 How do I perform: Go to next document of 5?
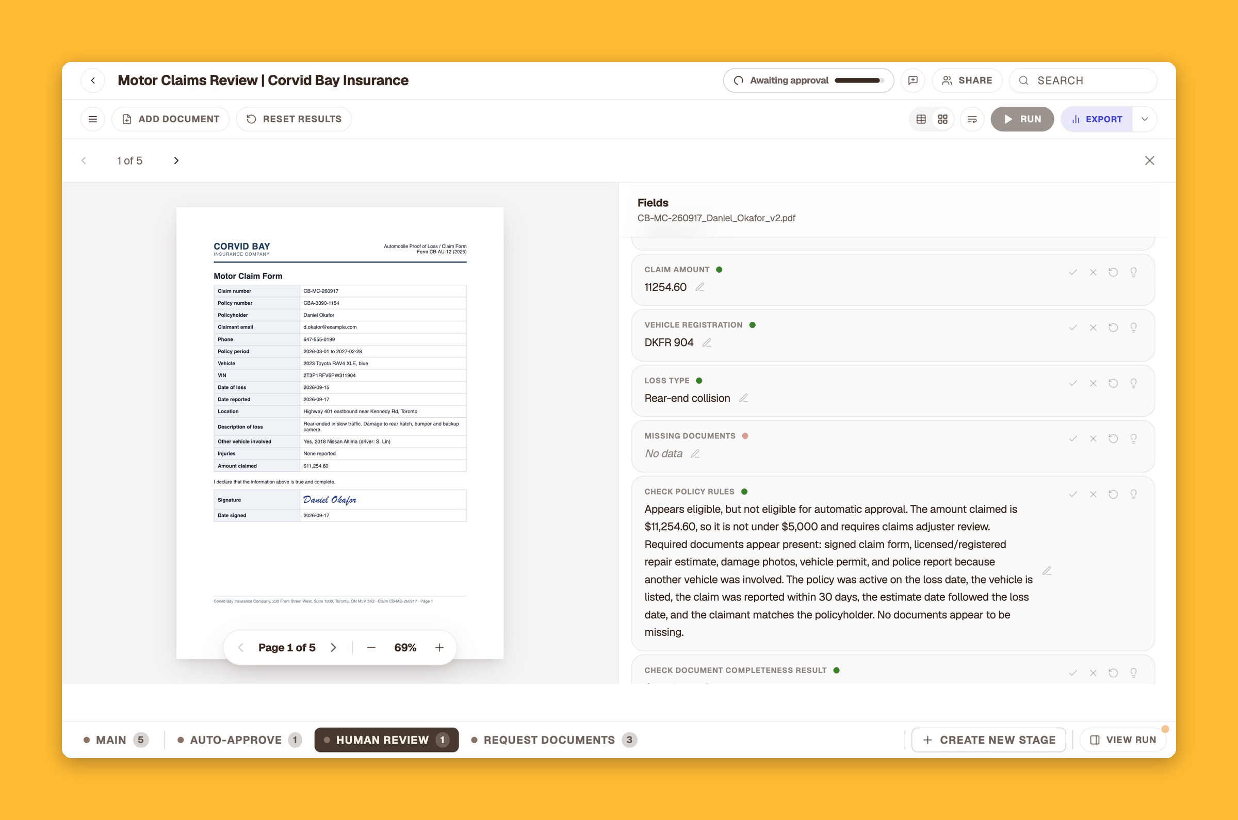pos(176,160)
